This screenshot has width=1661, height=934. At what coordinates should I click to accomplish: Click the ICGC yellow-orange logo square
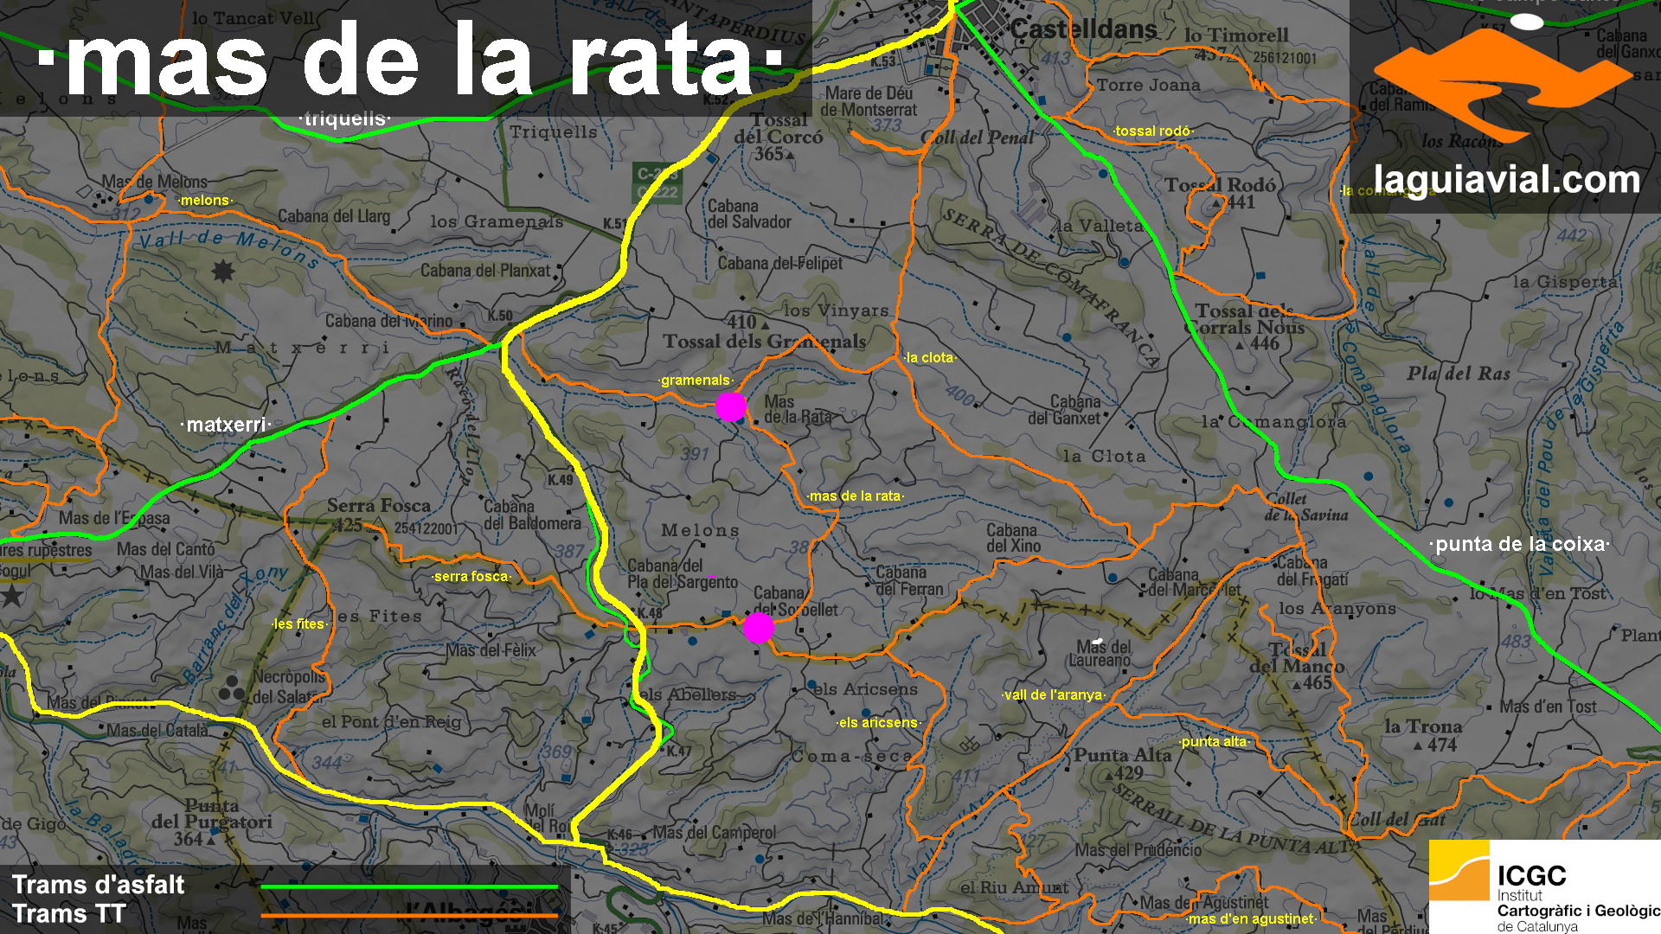pos(1459,870)
